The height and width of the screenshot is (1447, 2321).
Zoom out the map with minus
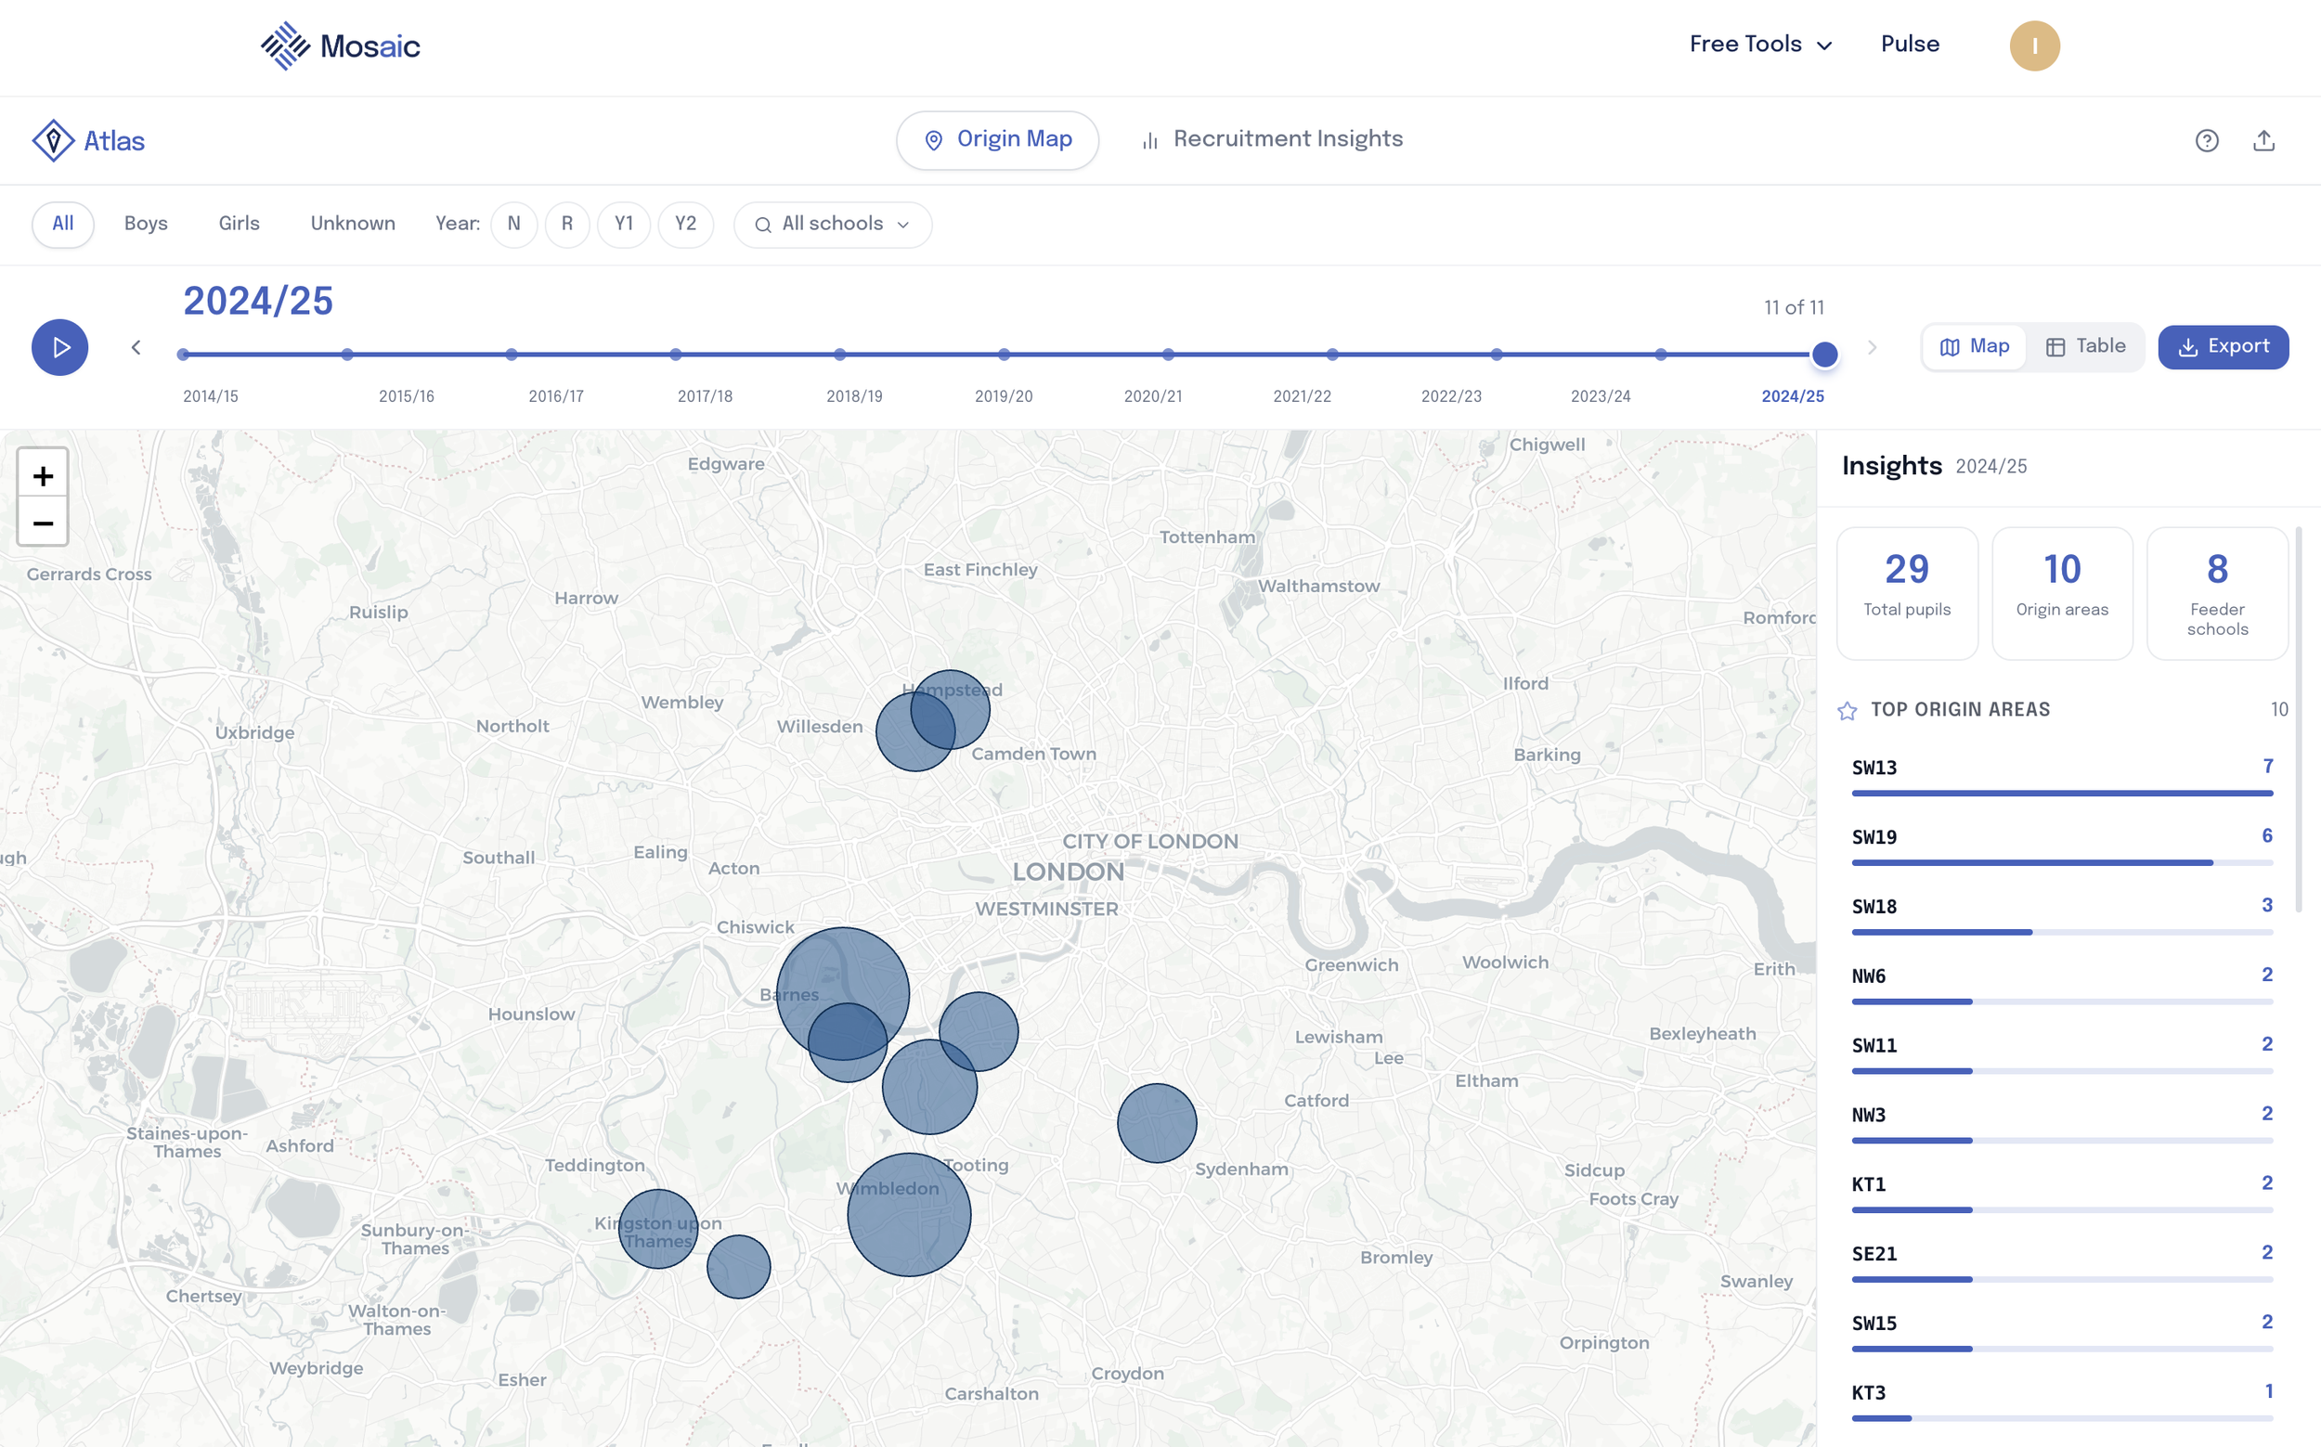pos(43,523)
